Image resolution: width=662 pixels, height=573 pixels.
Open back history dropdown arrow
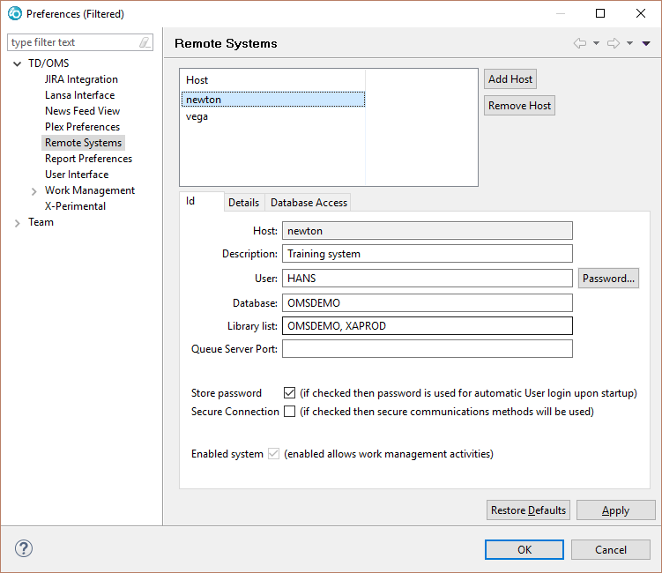[x=596, y=43]
